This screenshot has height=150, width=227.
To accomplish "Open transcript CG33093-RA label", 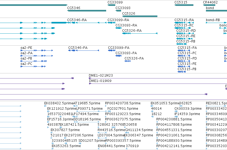I will tap(126, 25).
